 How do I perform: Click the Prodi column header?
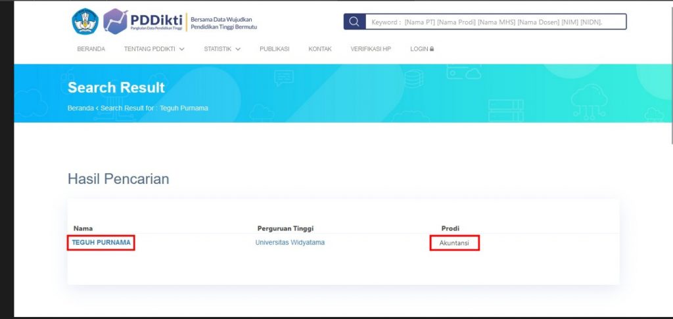(x=450, y=228)
